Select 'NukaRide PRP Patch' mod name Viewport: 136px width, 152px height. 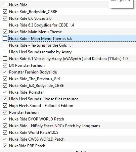tap(27, 146)
